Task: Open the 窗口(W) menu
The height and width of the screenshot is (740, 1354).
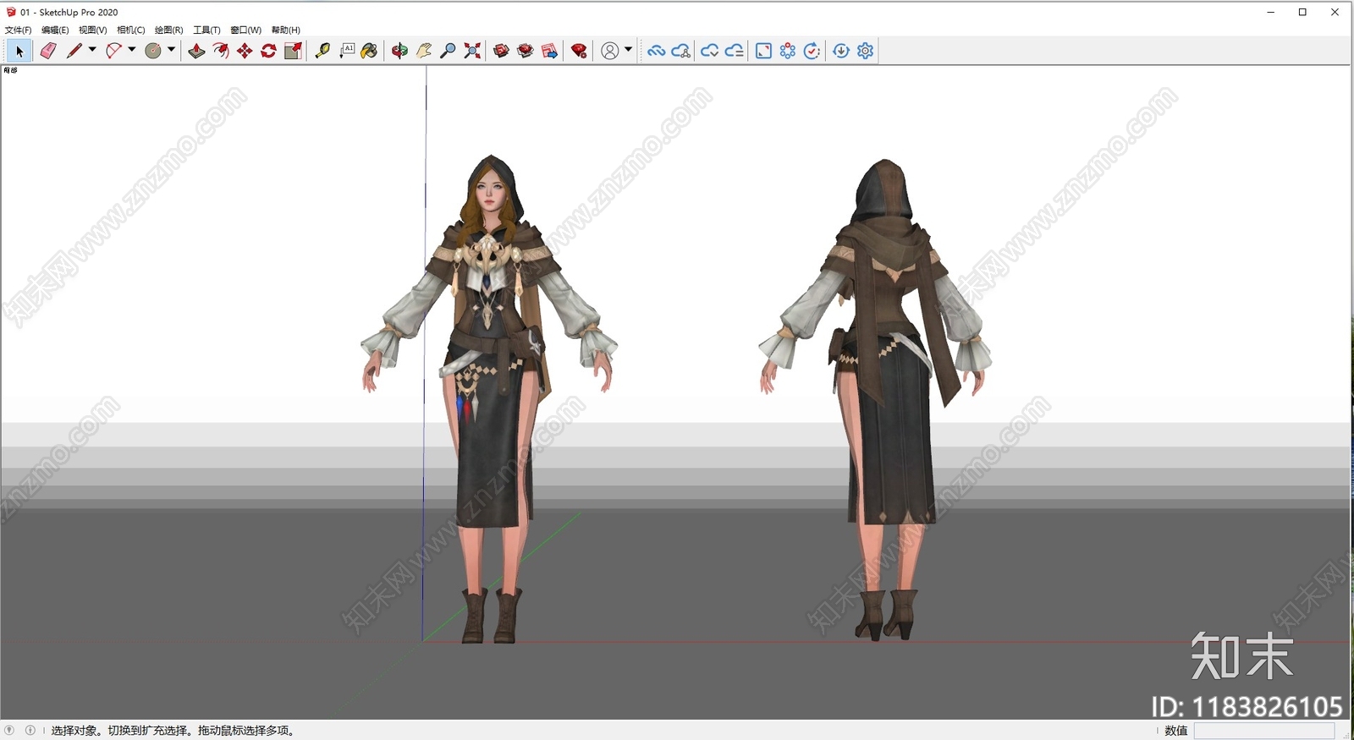Action: [246, 30]
